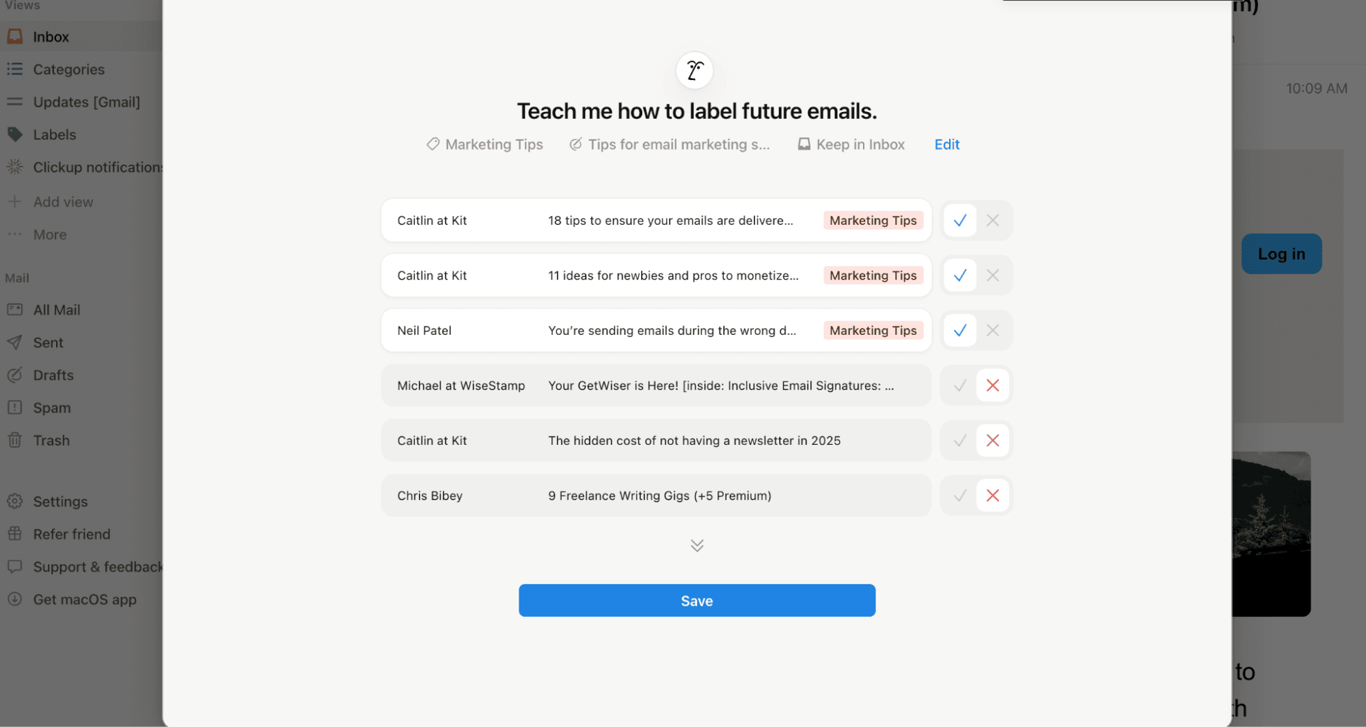Select the Chris Bibey freelance gigs email row
The height and width of the screenshot is (727, 1366).
point(655,495)
